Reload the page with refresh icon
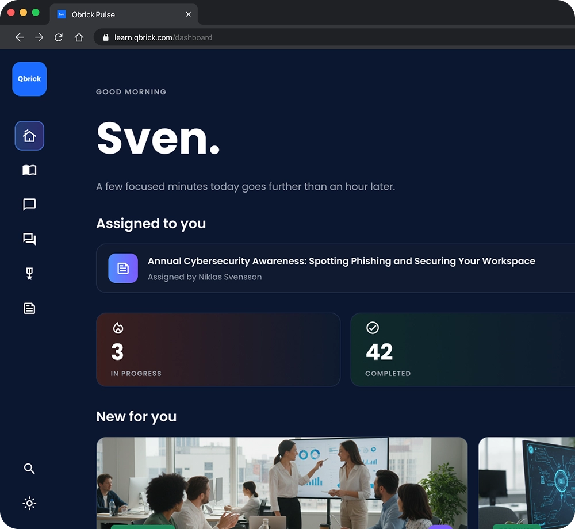 59,37
